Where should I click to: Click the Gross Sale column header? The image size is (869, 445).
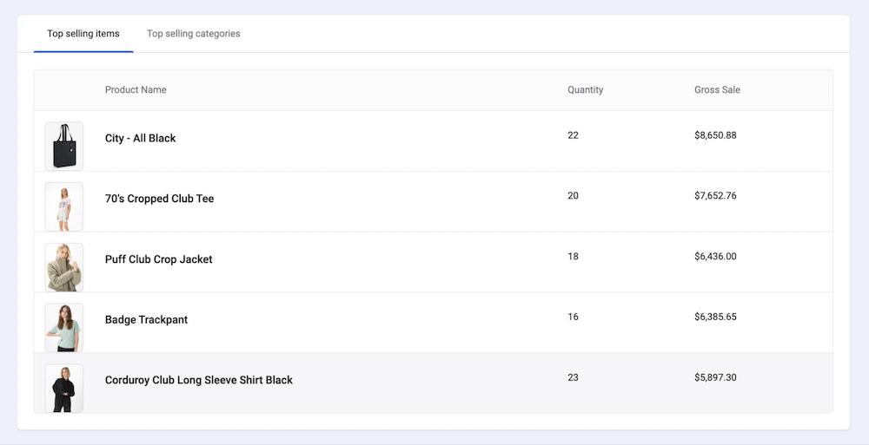(x=717, y=90)
